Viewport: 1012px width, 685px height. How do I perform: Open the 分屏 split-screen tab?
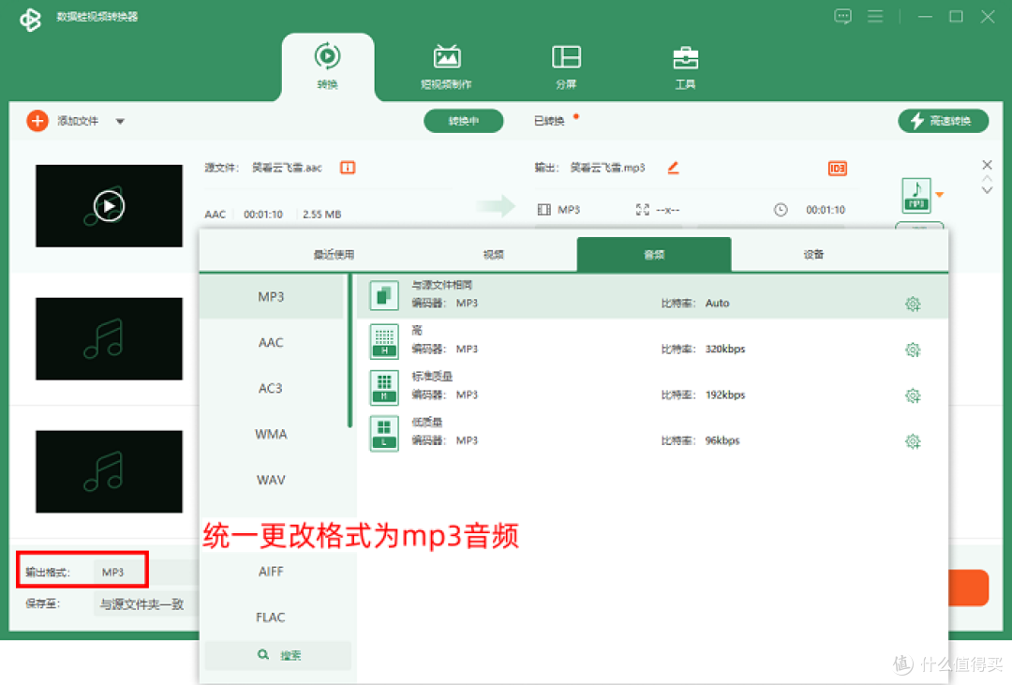pos(566,67)
